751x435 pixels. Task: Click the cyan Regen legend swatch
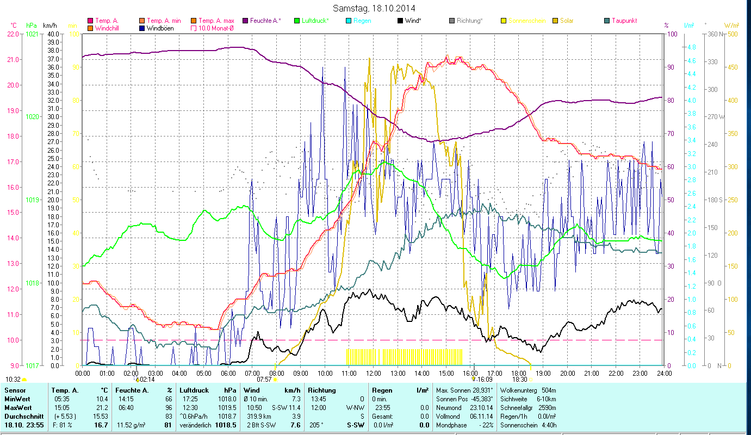click(349, 21)
